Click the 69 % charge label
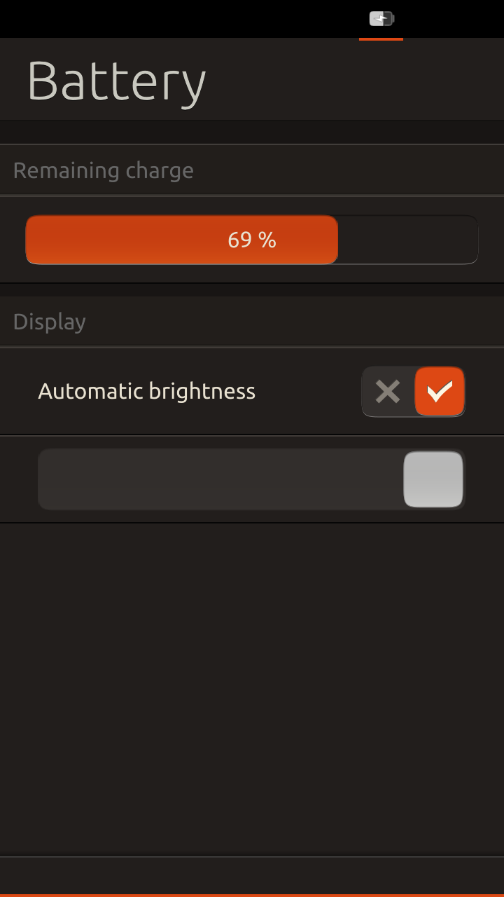This screenshot has width=504, height=897. [x=252, y=240]
